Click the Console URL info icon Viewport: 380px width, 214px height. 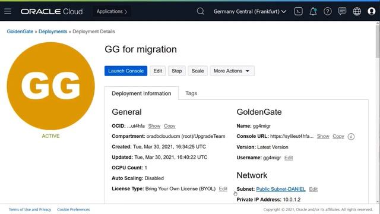click(x=351, y=137)
